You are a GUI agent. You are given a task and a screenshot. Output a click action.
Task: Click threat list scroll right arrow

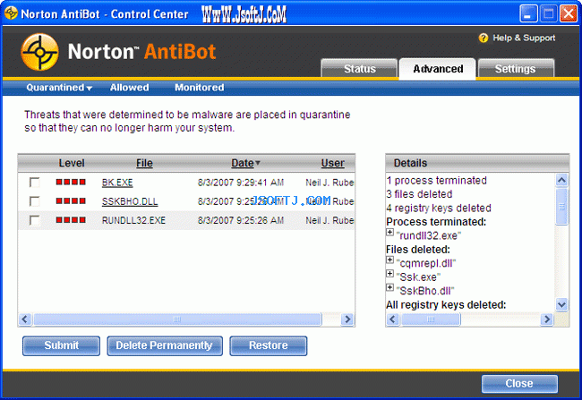pos(347,319)
